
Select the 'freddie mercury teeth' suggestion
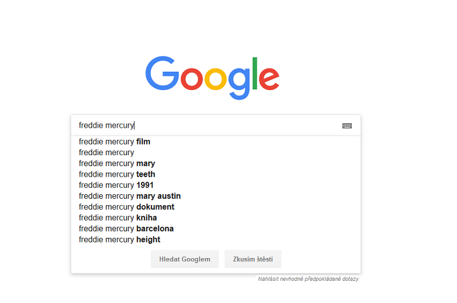coord(117,175)
